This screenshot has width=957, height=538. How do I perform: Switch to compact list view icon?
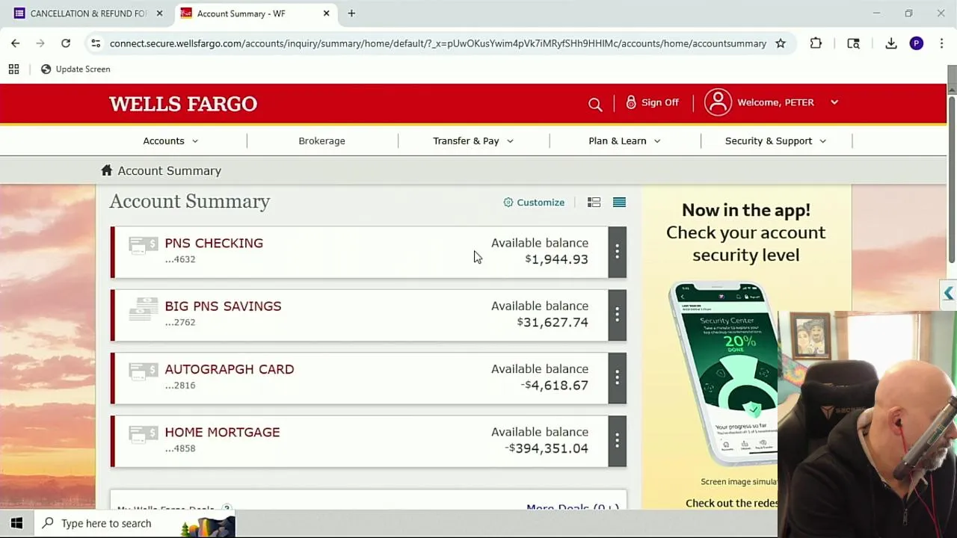tap(619, 202)
